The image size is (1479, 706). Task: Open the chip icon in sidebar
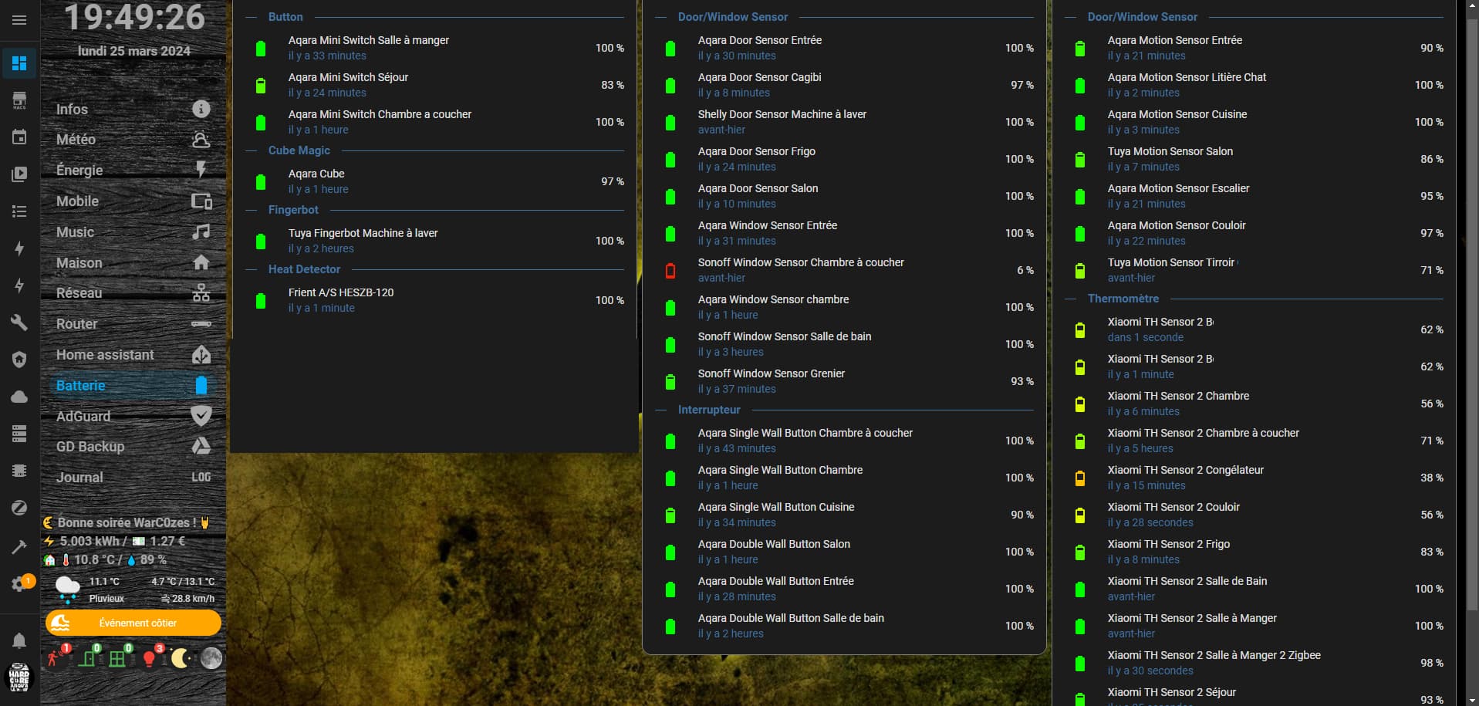coord(19,471)
